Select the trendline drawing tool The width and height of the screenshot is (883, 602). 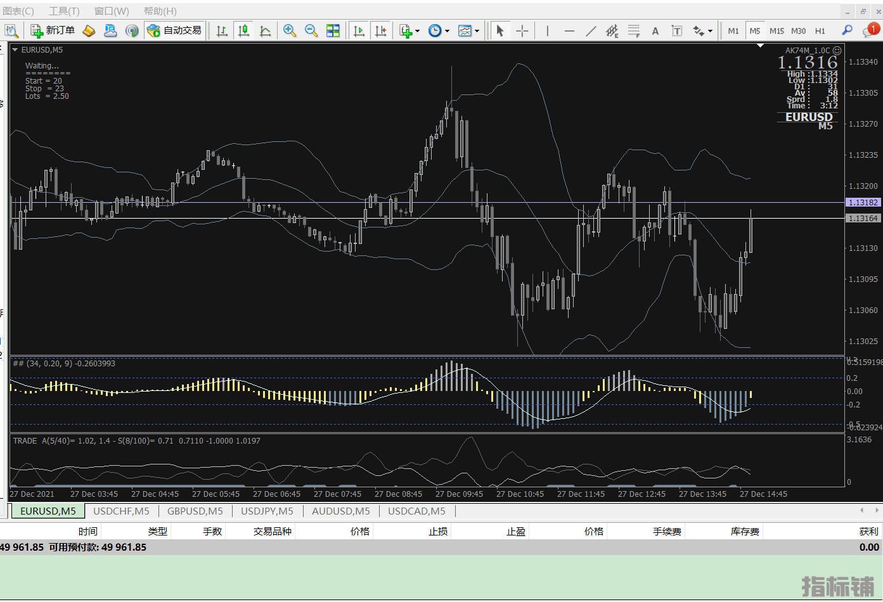pos(591,30)
